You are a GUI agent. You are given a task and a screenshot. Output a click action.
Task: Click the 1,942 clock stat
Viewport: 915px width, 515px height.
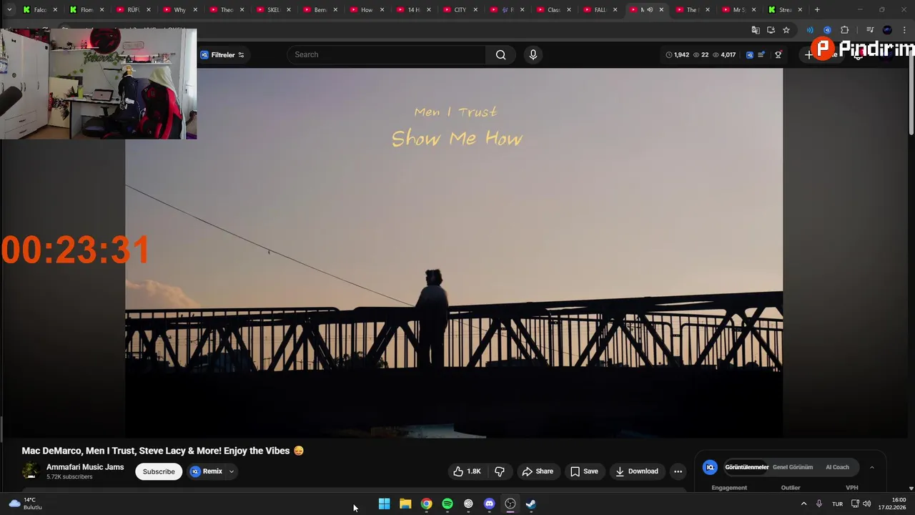[x=677, y=55]
